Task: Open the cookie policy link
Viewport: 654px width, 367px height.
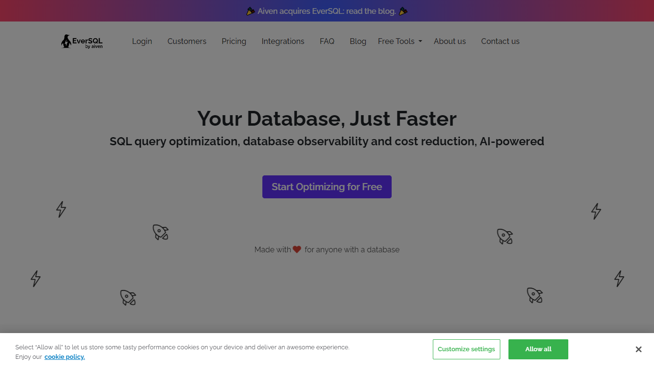Action: pyautogui.click(x=65, y=357)
